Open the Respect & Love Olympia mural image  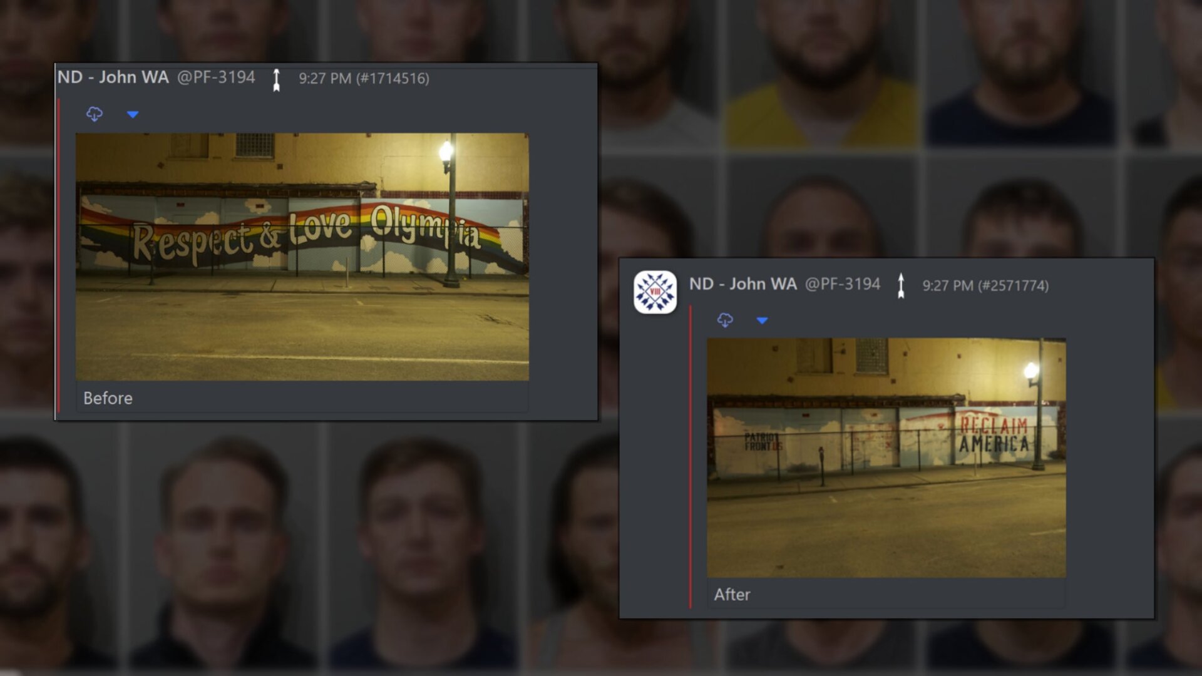click(x=302, y=257)
